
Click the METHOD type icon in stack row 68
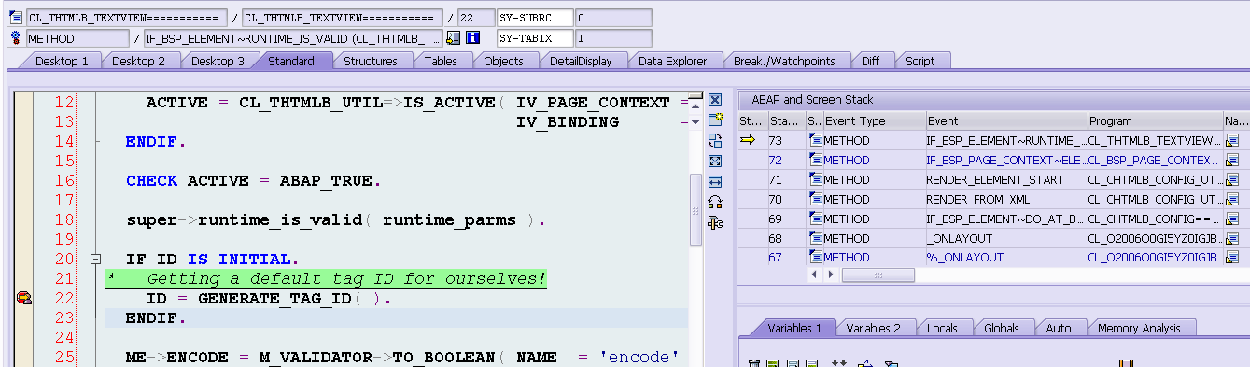(x=815, y=238)
